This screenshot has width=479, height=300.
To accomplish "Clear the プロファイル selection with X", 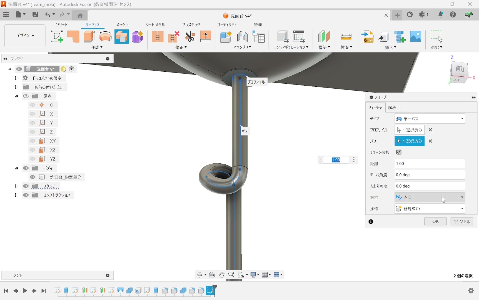I will click(430, 130).
